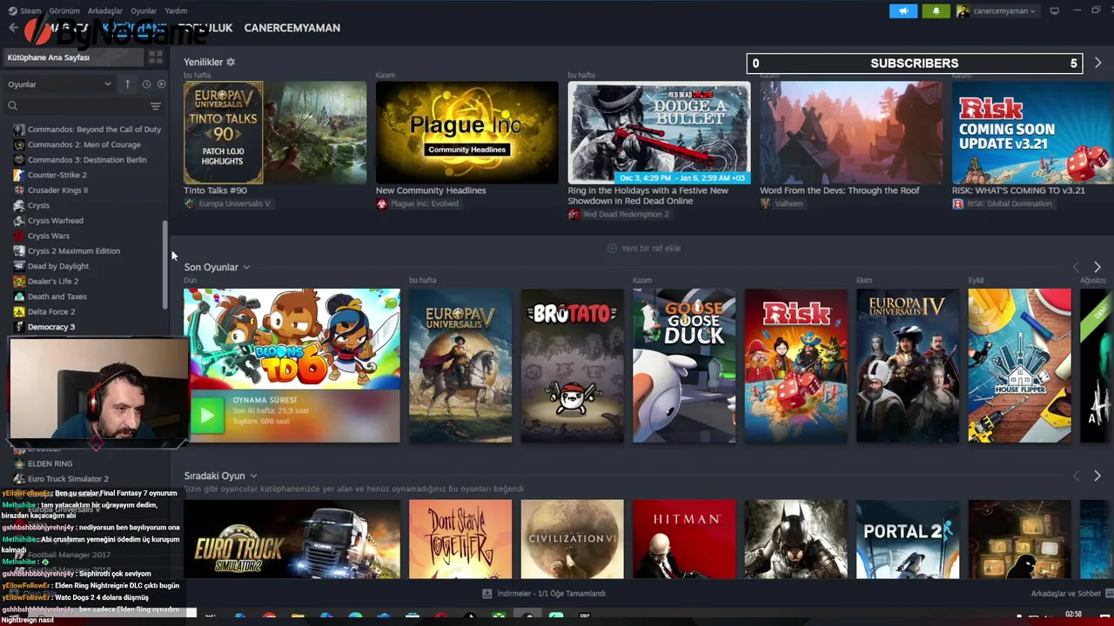Show next Yenilikler items with right arrow

point(1097,63)
